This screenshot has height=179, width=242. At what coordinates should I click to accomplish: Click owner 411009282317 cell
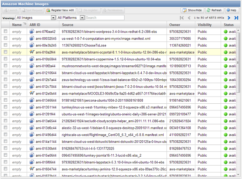tap(181, 135)
